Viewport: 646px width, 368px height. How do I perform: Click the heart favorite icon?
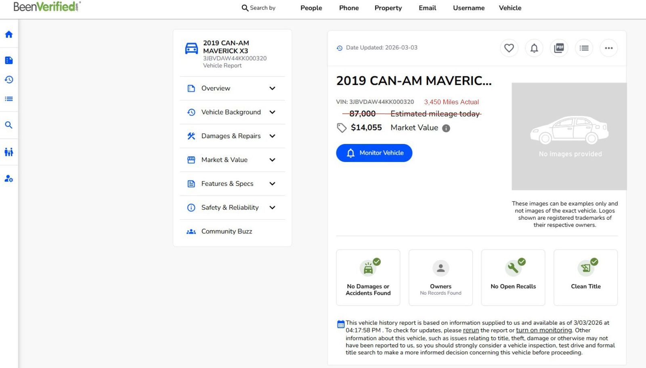(509, 48)
